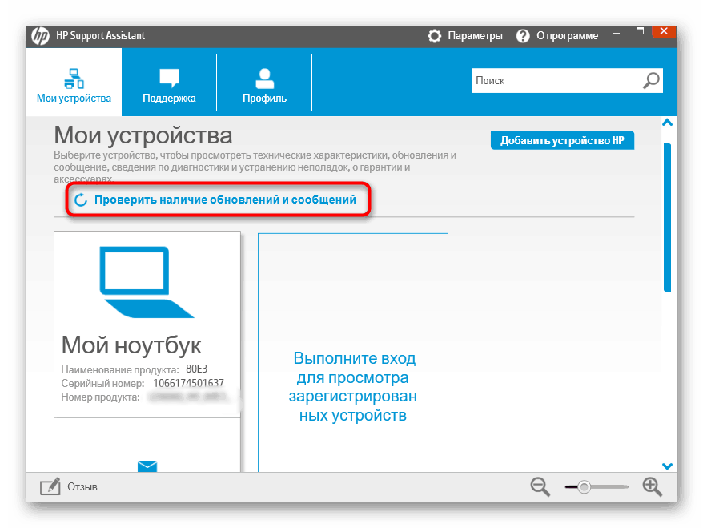This screenshot has width=703, height=528.
Task: Click Добавить устройство HP button
Action: point(561,139)
